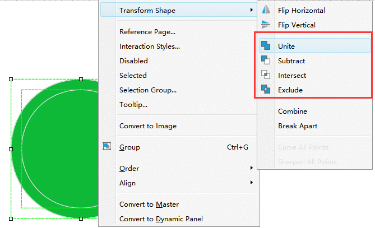Image resolution: width=375 pixels, height=228 pixels.
Task: Click the Exclude shapes icon
Action: pyautogui.click(x=266, y=89)
